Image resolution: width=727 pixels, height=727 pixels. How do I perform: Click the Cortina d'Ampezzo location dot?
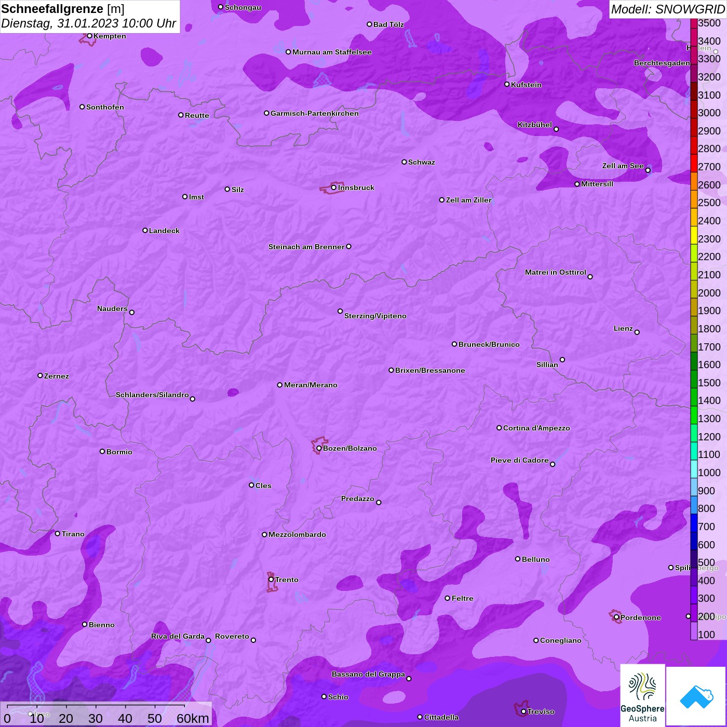499,428
